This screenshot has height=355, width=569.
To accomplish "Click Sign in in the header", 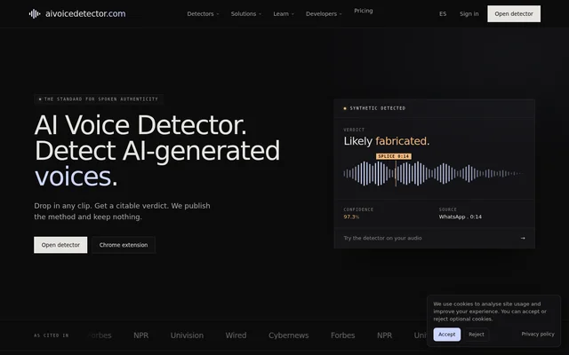I will (469, 14).
